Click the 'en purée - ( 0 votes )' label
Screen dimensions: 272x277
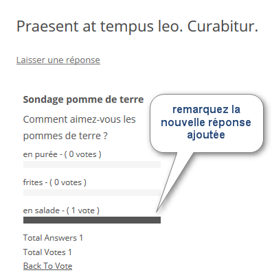coord(62,154)
